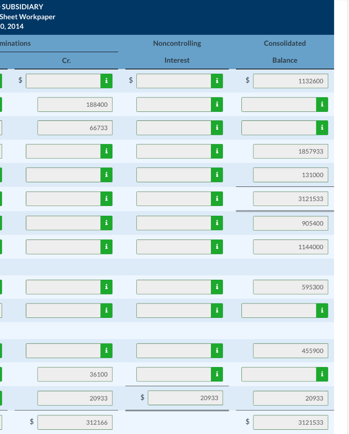349x434 pixels.
Task: Click Cr. info icon in the 595300 row
Action: 106,287
